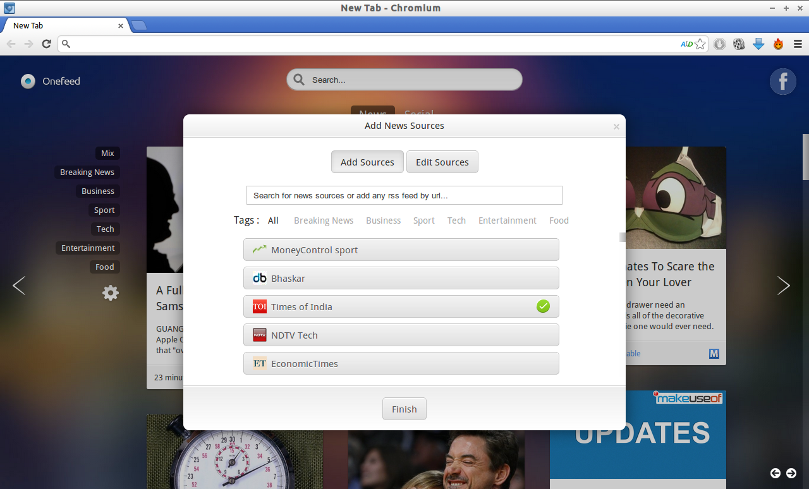The image size is (809, 489).
Task: Select Food category in sidebar
Action: pos(104,267)
